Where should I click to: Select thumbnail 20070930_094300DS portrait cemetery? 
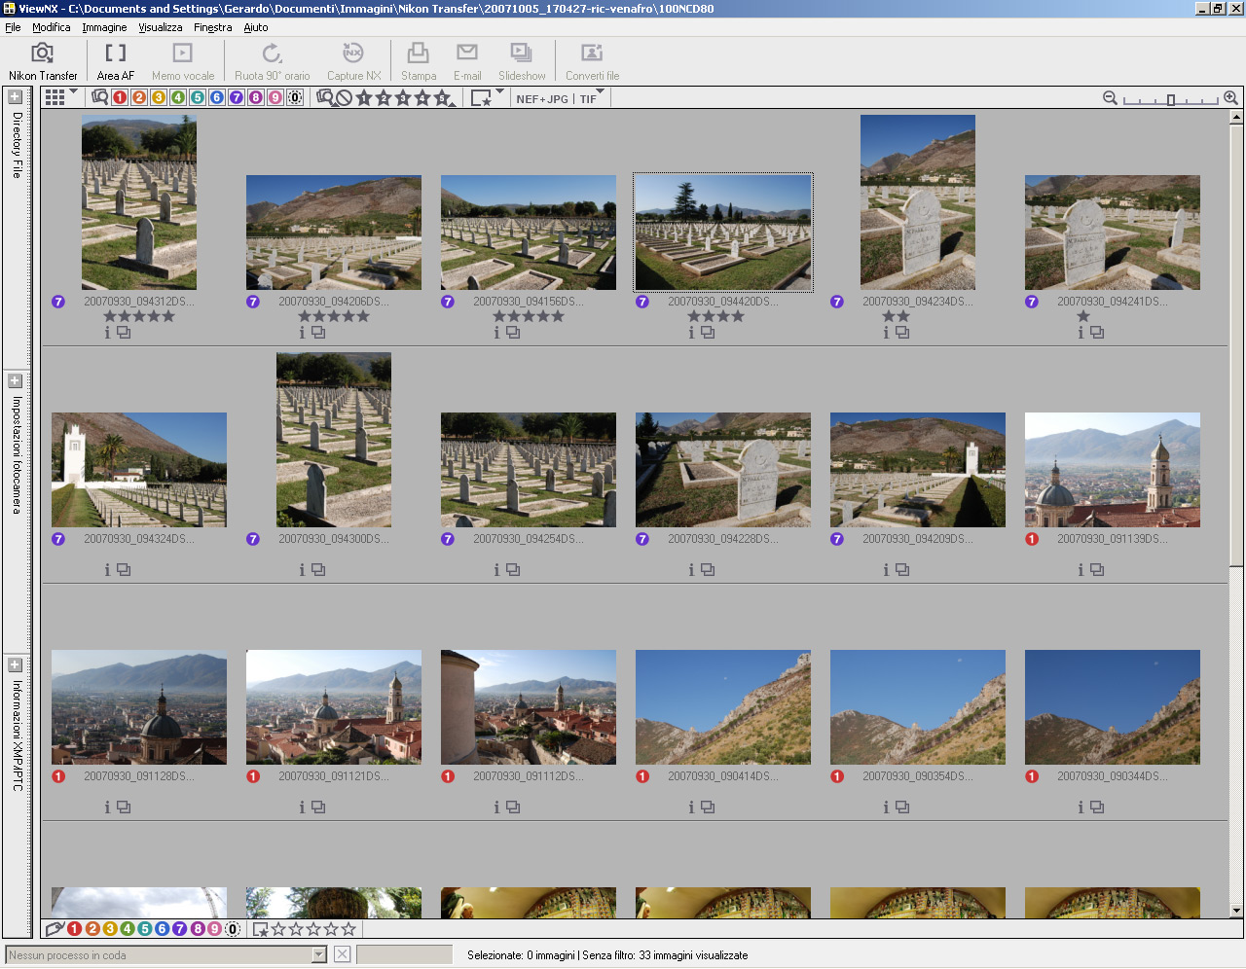(x=334, y=440)
